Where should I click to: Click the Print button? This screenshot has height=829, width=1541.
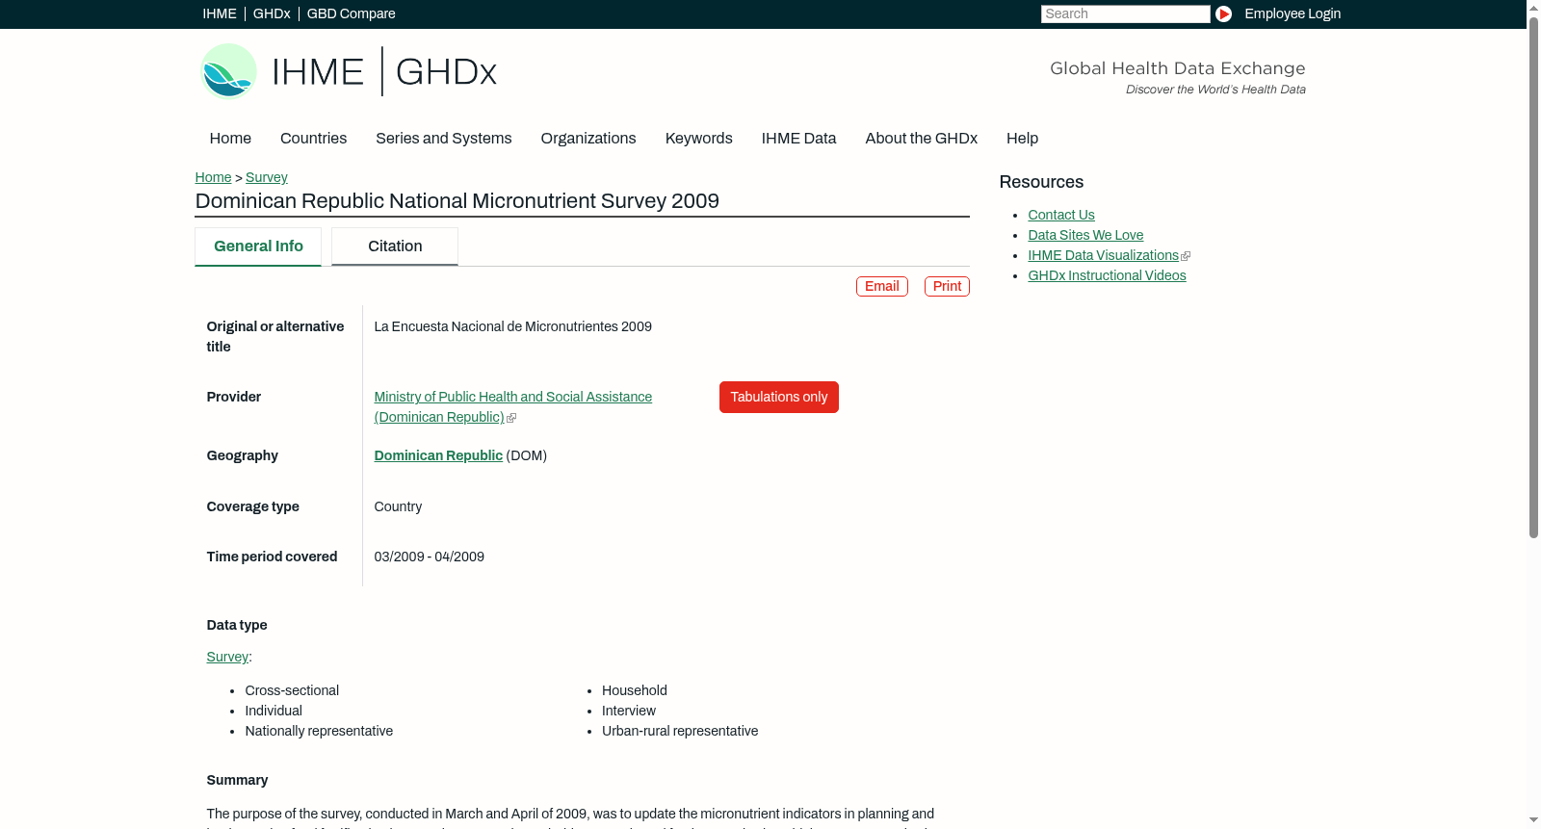(x=947, y=286)
